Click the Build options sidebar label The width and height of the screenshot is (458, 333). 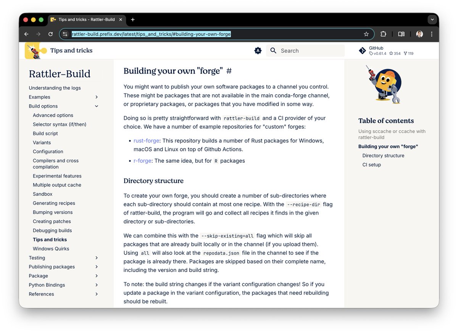[x=44, y=106]
